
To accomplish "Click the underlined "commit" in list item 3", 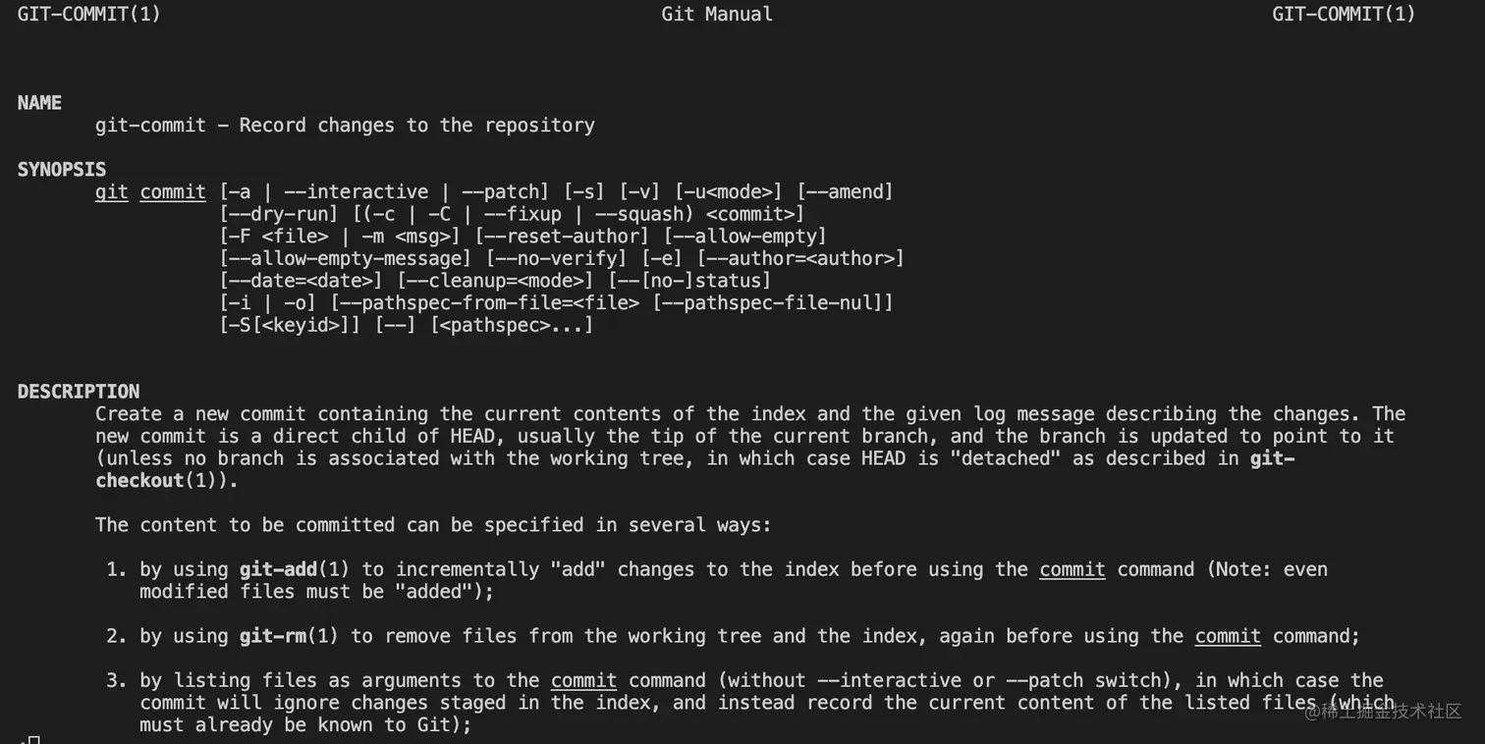I will tap(583, 680).
